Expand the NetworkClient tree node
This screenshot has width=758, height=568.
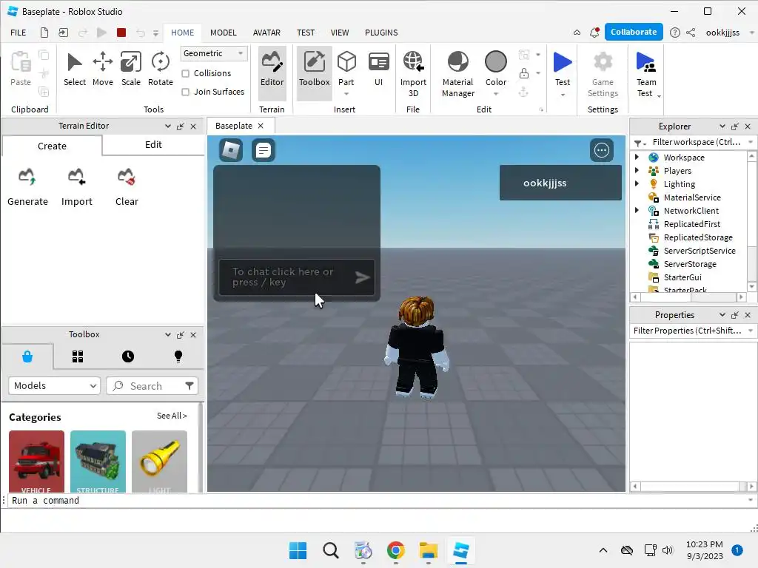pos(637,210)
